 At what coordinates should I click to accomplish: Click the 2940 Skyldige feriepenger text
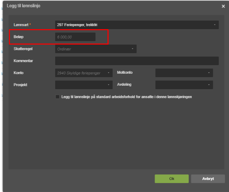click(79, 73)
